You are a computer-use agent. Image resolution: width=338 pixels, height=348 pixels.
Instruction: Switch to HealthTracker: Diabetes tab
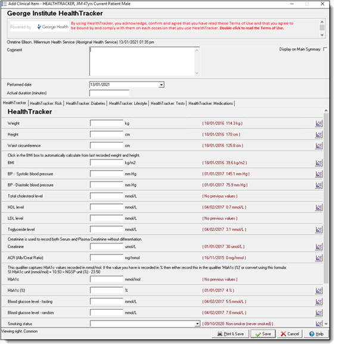click(86, 103)
